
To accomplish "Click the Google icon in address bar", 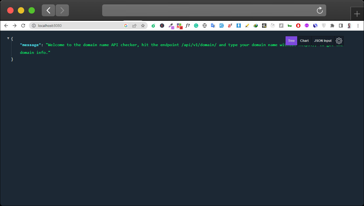I will (126, 26).
